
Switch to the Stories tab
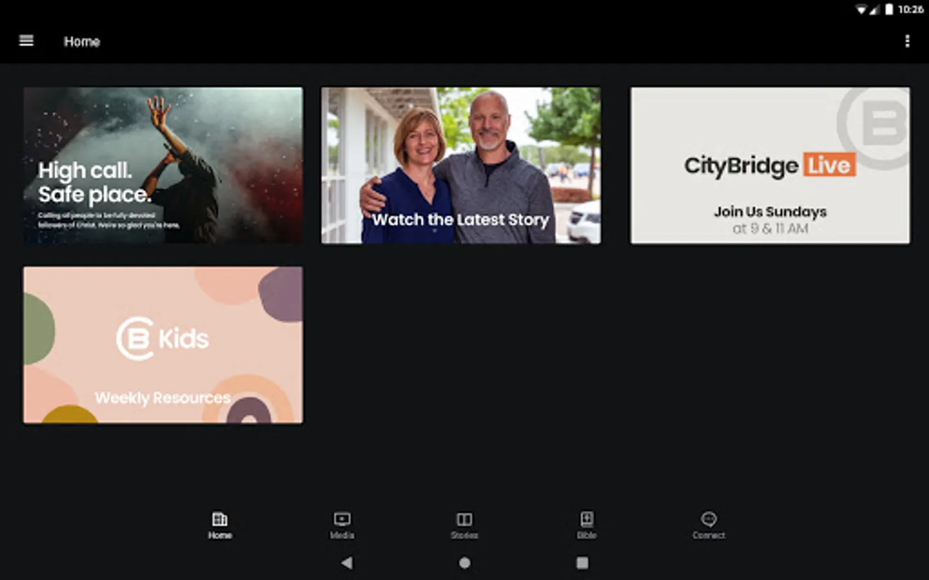[x=464, y=526]
